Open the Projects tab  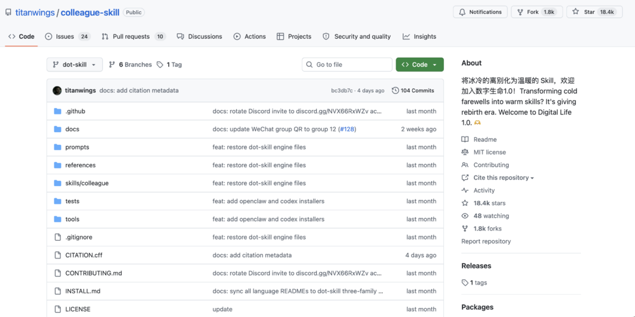coord(294,36)
